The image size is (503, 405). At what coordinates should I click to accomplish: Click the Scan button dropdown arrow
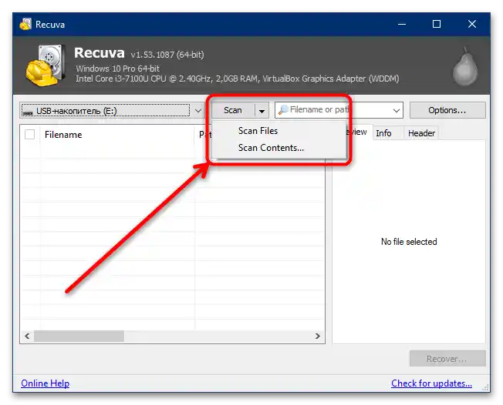(262, 111)
